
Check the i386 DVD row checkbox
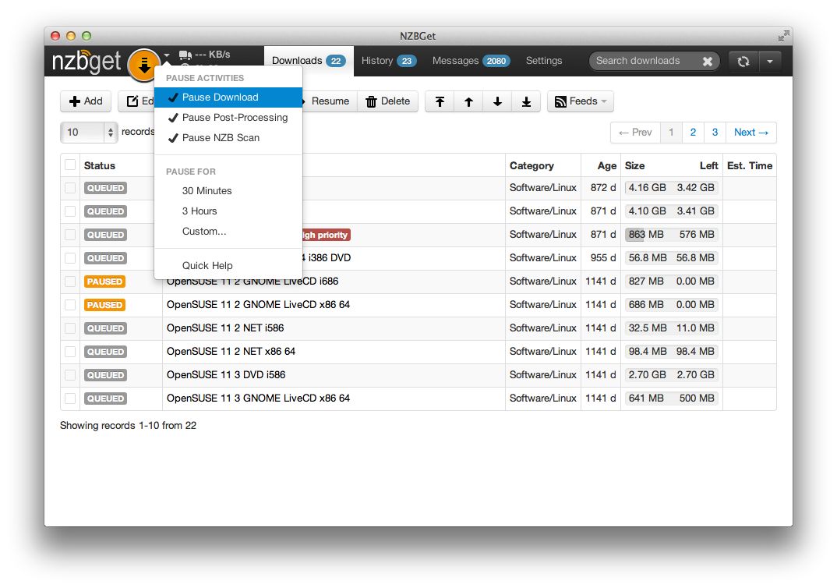pos(70,258)
